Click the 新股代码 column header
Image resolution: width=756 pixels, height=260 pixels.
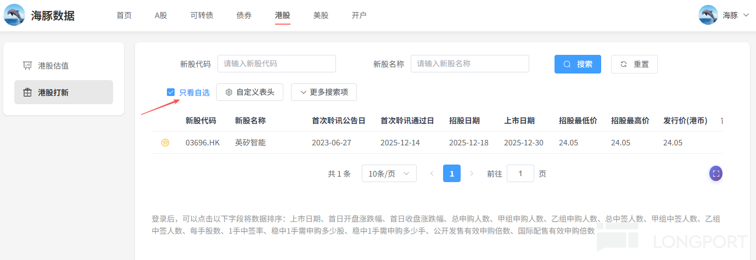[201, 121]
